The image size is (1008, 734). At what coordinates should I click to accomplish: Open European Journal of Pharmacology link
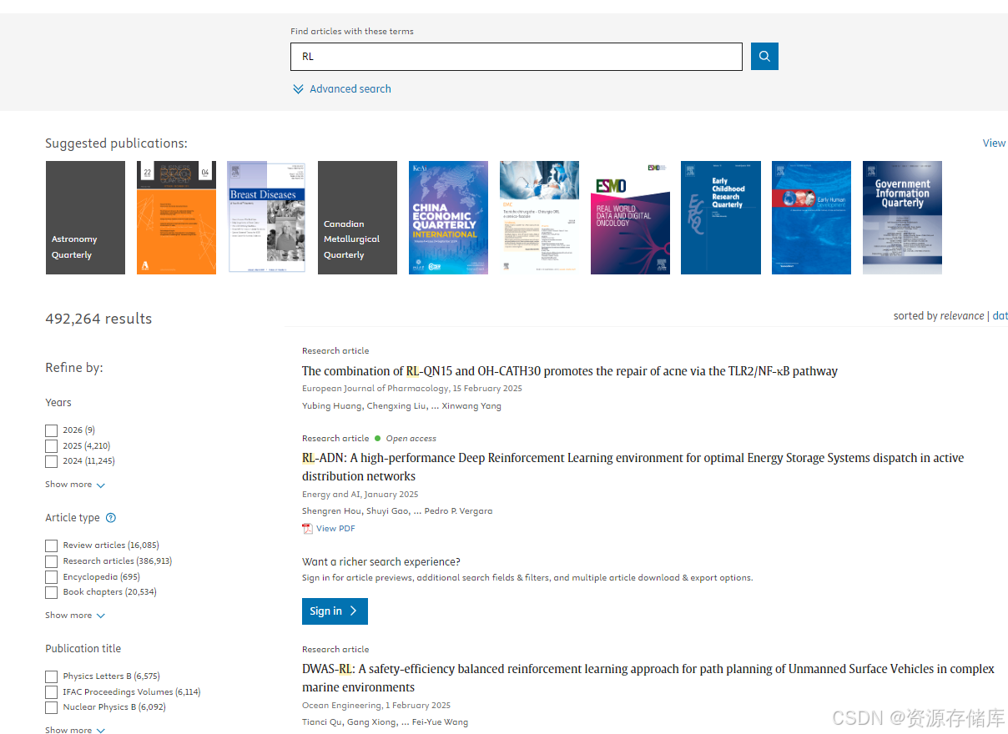[375, 389]
